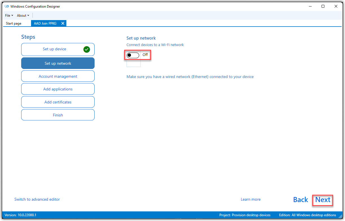Click Switch to advanced editor link
Screen dimensions: 345x221
(37, 199)
